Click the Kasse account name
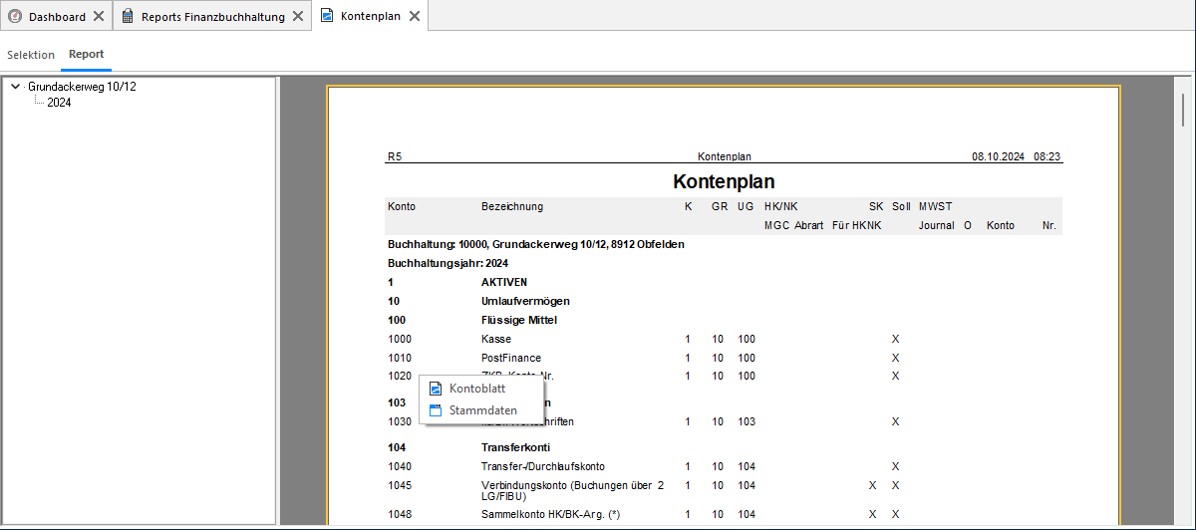This screenshot has width=1196, height=530. tap(496, 339)
